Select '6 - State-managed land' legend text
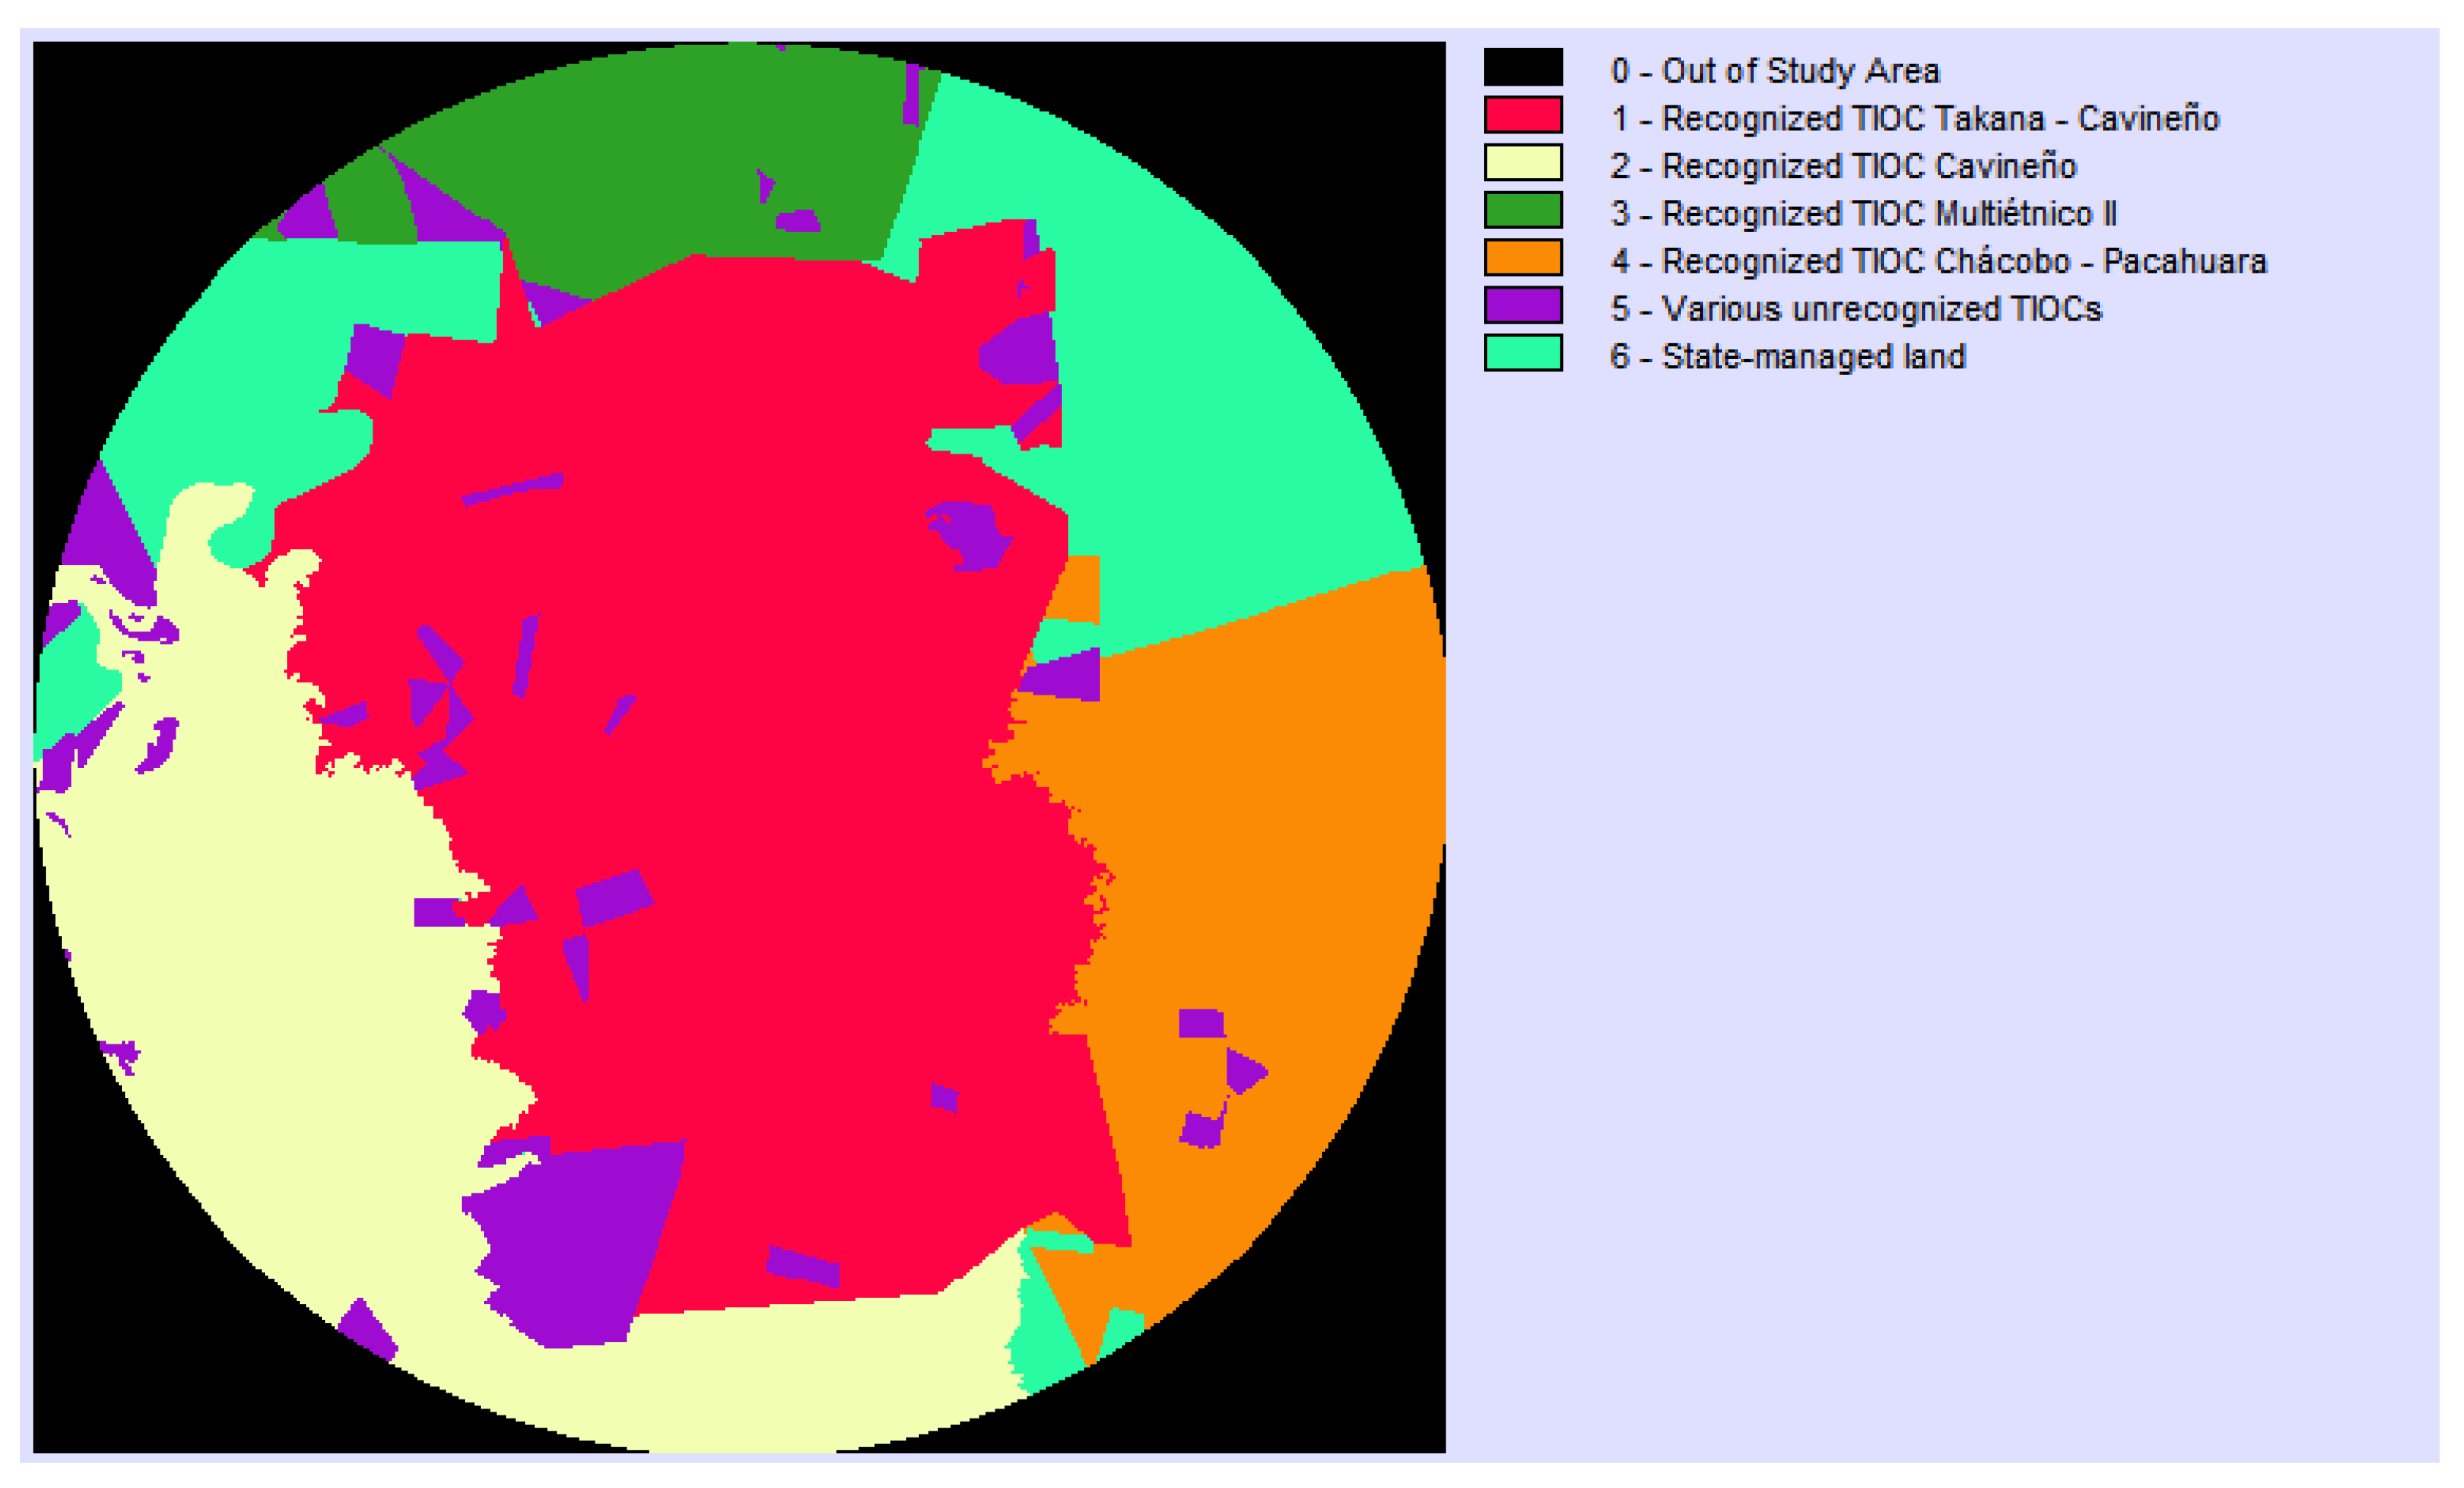2464x1488 pixels. click(1788, 357)
